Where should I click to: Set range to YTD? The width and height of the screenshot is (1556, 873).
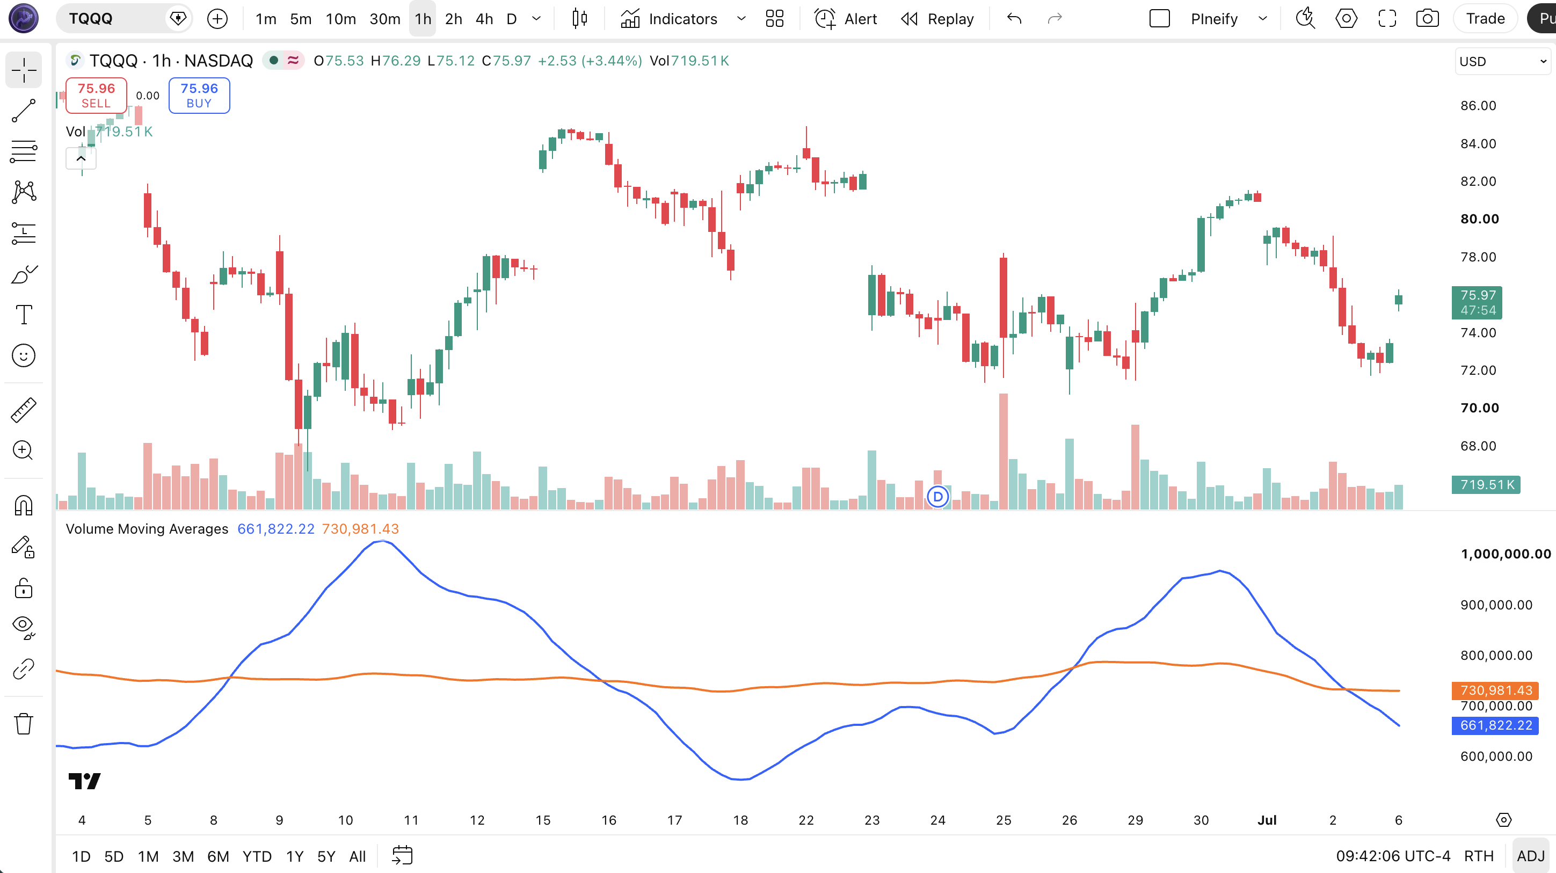tap(257, 856)
